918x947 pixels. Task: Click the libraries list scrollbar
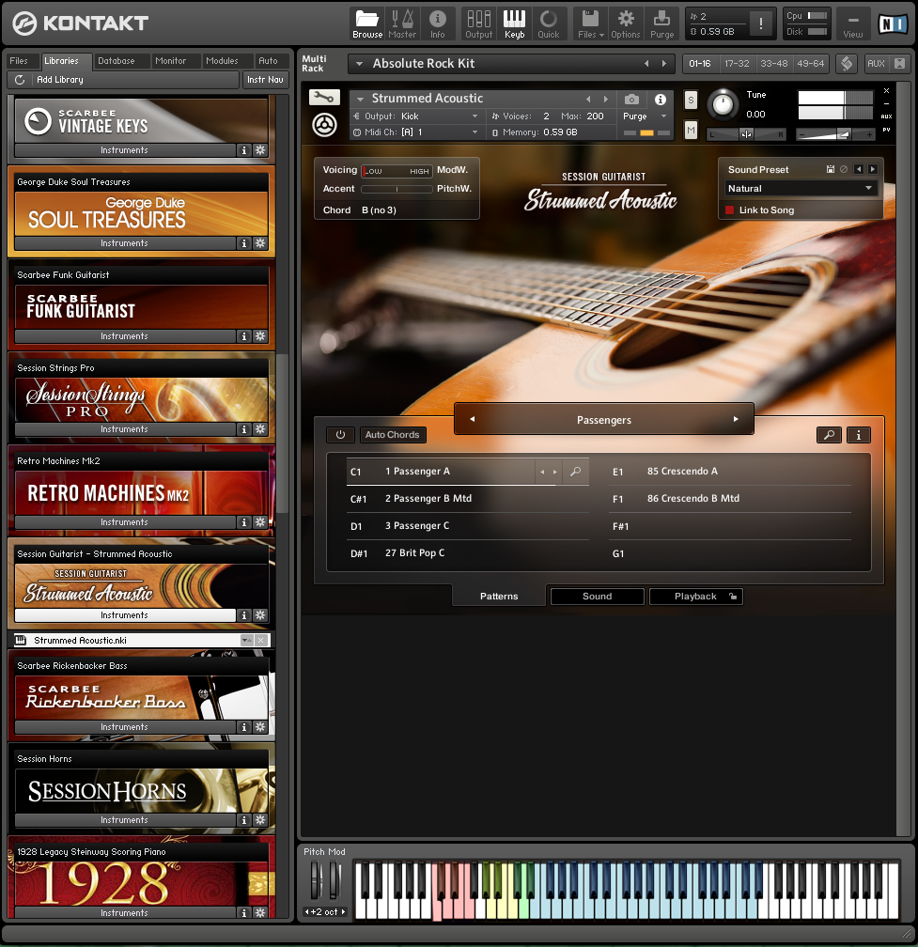[x=282, y=432]
